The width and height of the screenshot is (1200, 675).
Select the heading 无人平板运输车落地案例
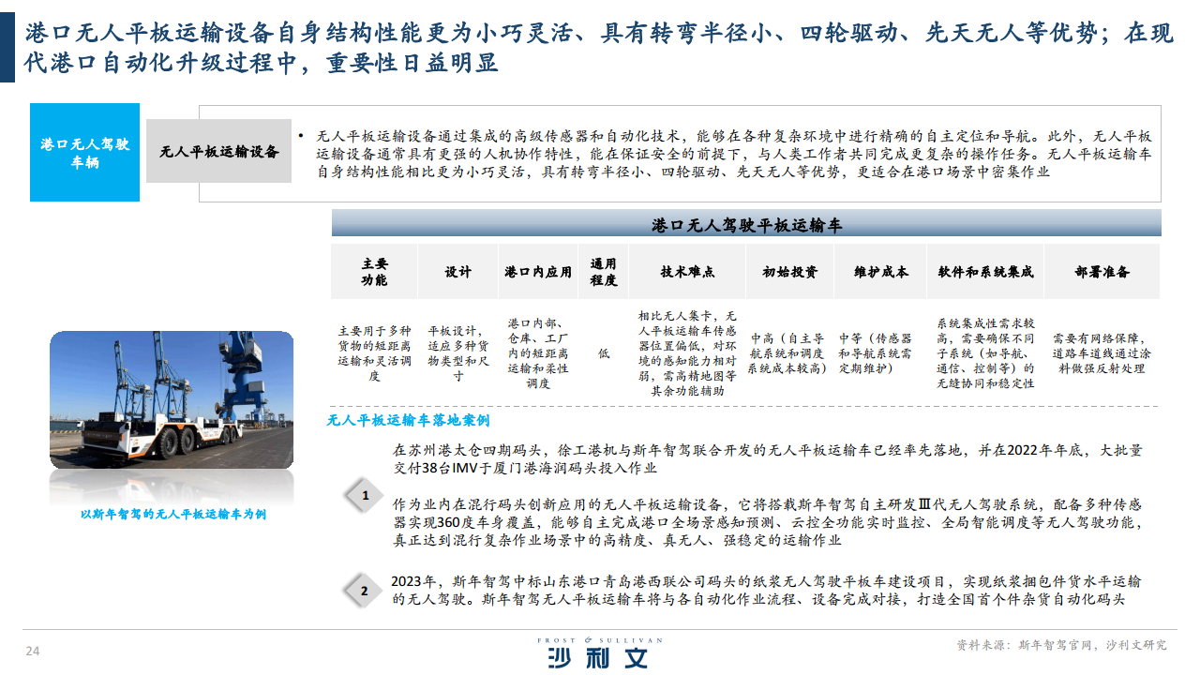[x=408, y=420]
